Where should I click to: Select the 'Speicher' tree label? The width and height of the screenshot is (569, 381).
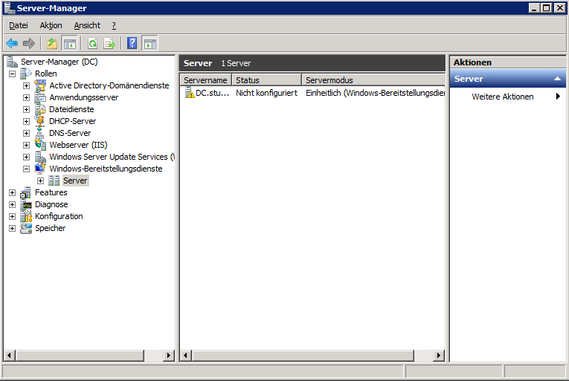coord(50,228)
